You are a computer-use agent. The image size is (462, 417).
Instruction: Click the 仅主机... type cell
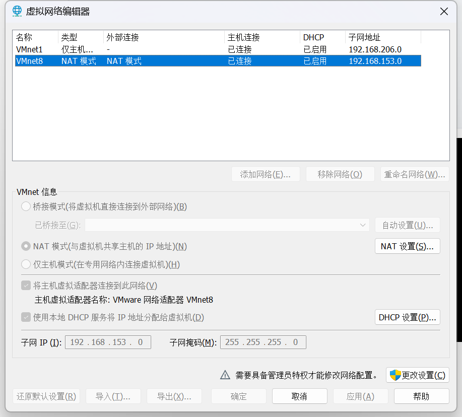click(77, 49)
